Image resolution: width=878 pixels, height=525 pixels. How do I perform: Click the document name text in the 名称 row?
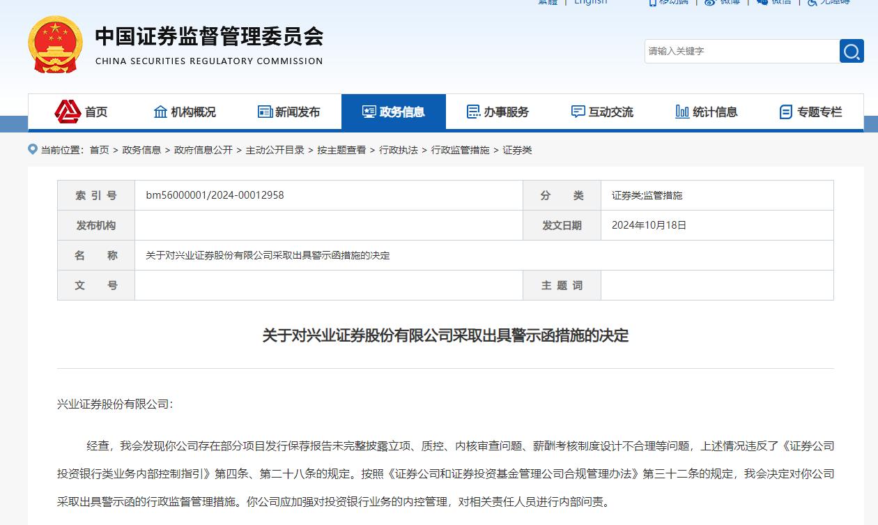[x=268, y=255]
